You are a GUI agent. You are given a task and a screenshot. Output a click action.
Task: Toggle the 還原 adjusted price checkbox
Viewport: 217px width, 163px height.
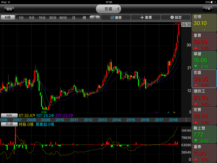click(x=116, y=18)
